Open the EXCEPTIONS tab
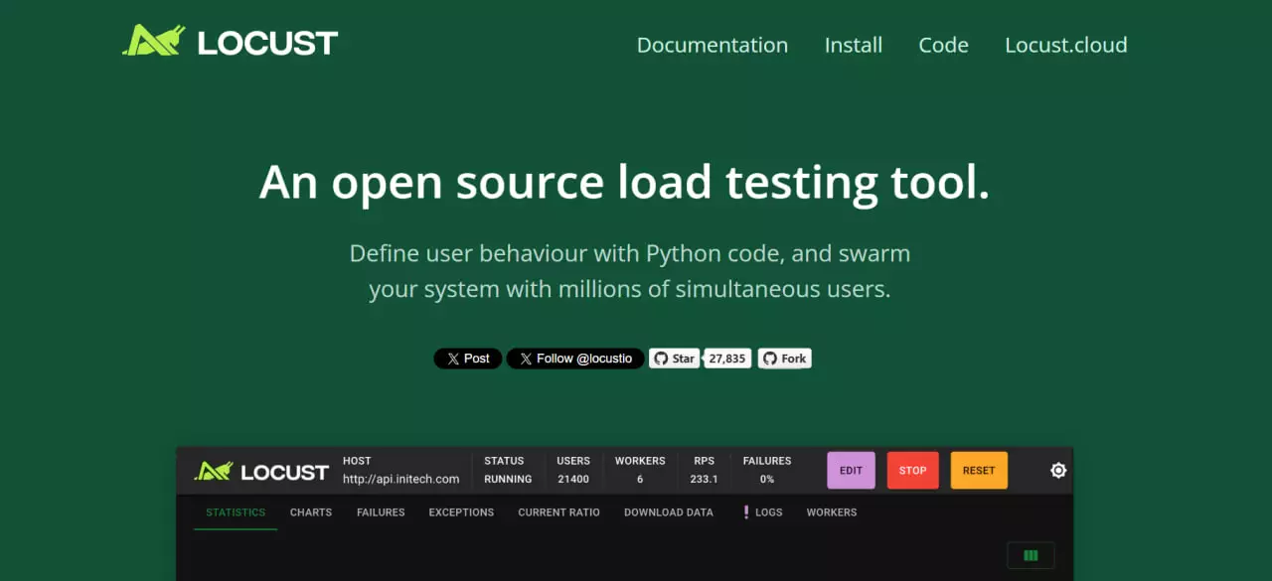The height and width of the screenshot is (581, 1272). 461,512
